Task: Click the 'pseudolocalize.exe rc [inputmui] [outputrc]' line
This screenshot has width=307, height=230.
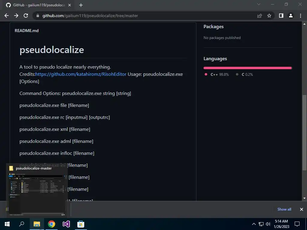Action: coord(65,117)
